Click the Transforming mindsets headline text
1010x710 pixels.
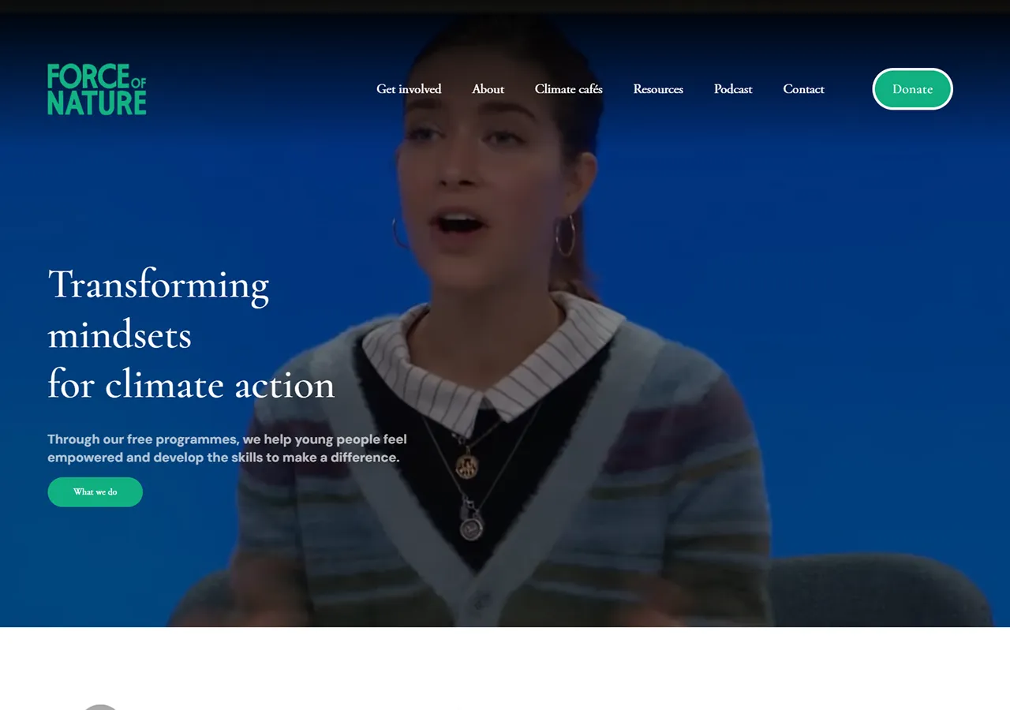click(x=191, y=334)
